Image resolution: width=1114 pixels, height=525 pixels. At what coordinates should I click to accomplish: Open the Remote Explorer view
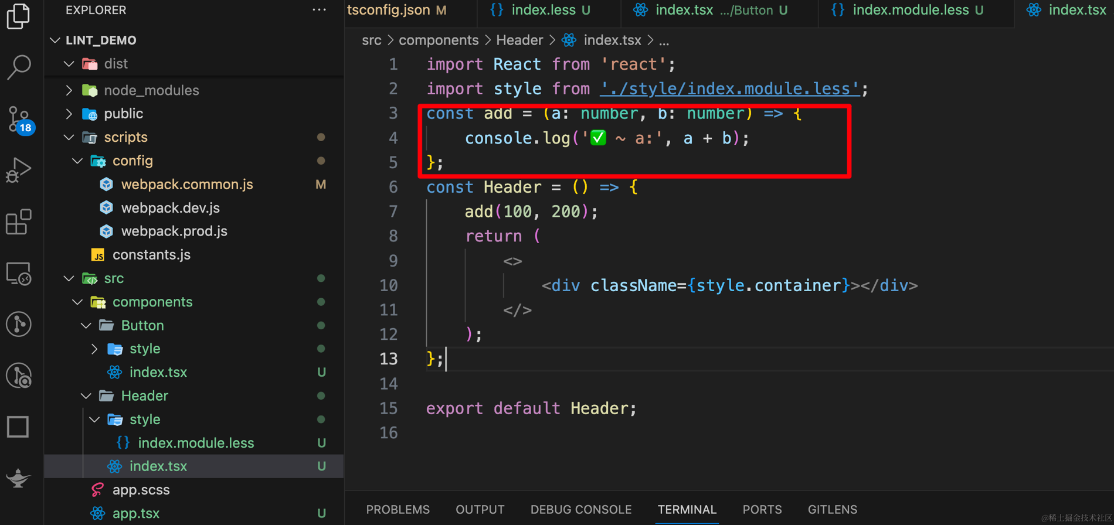click(19, 274)
